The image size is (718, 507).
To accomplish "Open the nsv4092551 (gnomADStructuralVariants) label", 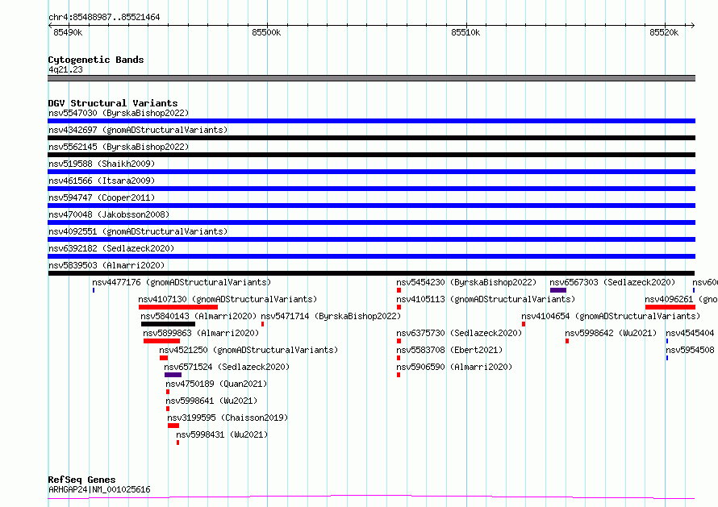I will pyautogui.click(x=138, y=231).
